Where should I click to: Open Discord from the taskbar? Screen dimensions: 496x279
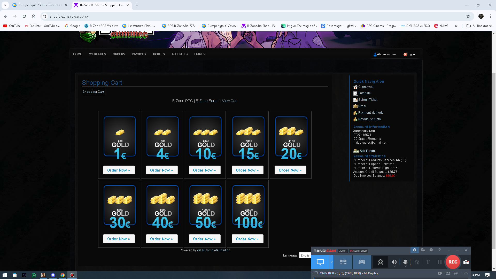coord(53,275)
